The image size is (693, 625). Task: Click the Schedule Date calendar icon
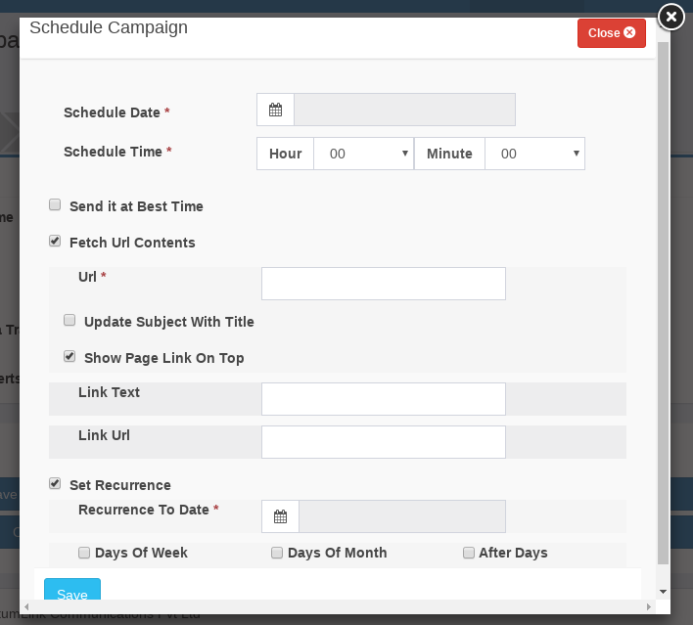click(275, 111)
